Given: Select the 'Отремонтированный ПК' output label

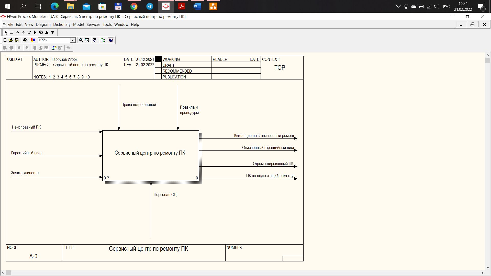Looking at the screenshot, I should pyautogui.click(x=273, y=164).
